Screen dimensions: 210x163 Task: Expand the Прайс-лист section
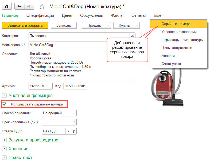coord(5,157)
